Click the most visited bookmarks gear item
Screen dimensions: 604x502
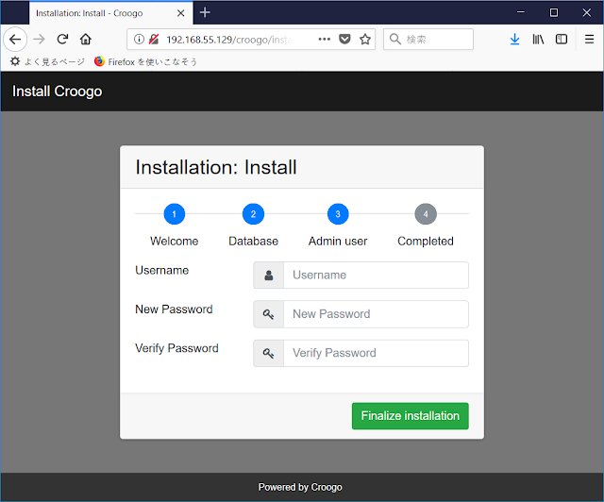pyautogui.click(x=47, y=61)
